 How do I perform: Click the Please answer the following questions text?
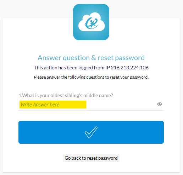click(x=91, y=77)
